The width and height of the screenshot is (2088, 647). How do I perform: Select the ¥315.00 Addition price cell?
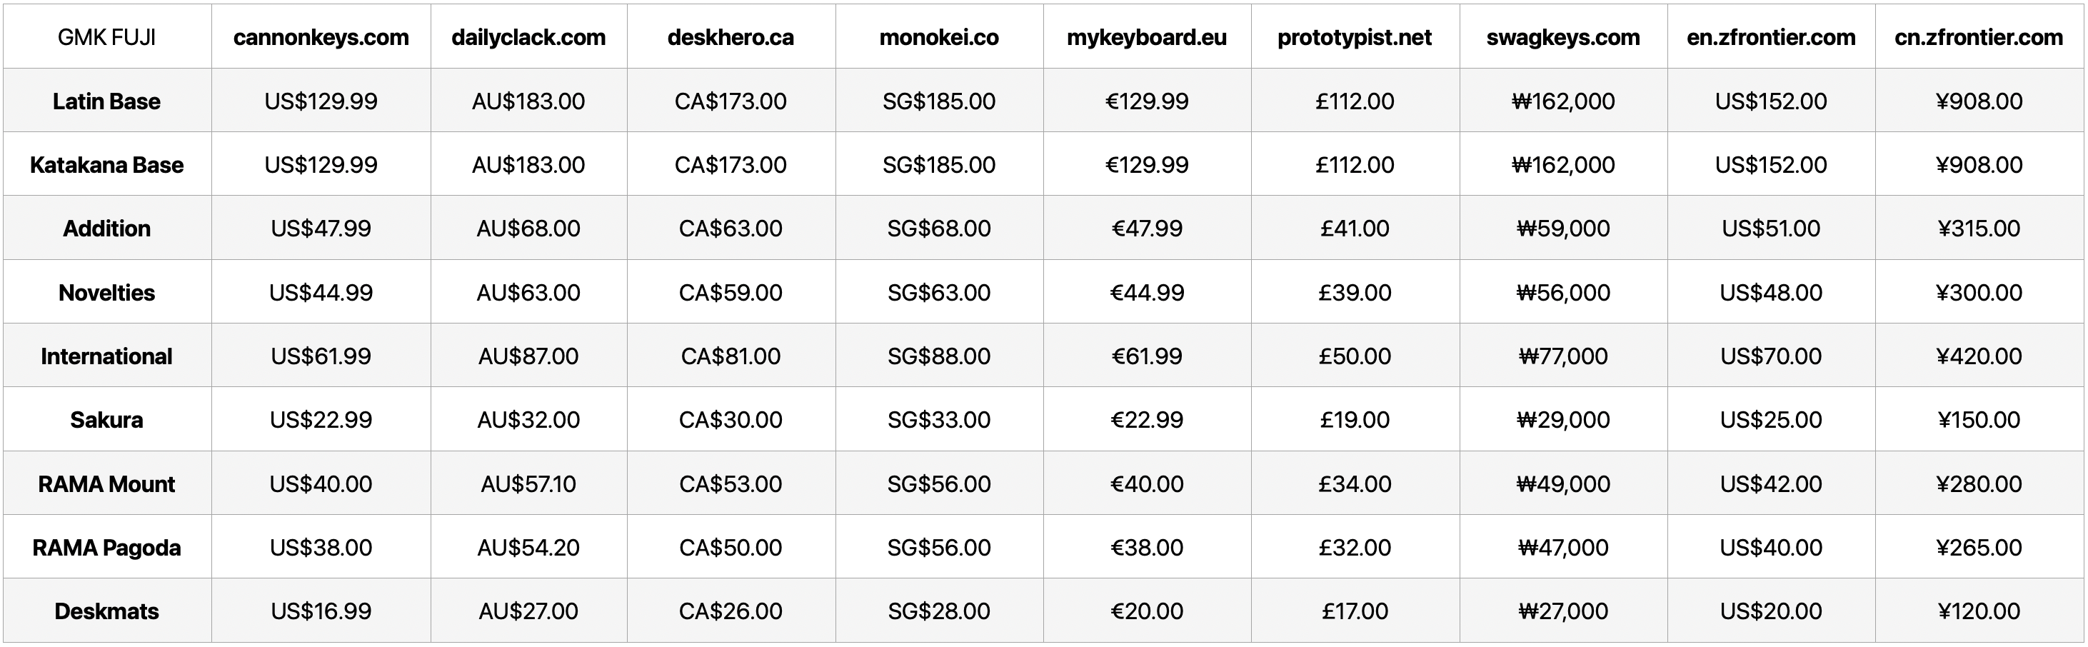click(x=1979, y=229)
